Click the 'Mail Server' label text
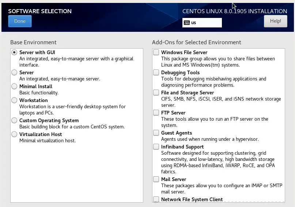The height and width of the screenshot is (207, 295). coord(174,179)
